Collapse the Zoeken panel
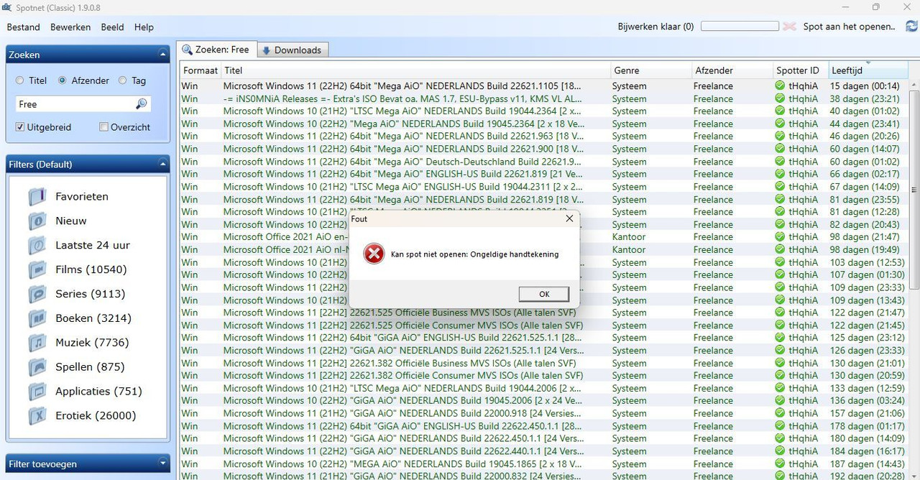The image size is (920, 480). pos(163,55)
